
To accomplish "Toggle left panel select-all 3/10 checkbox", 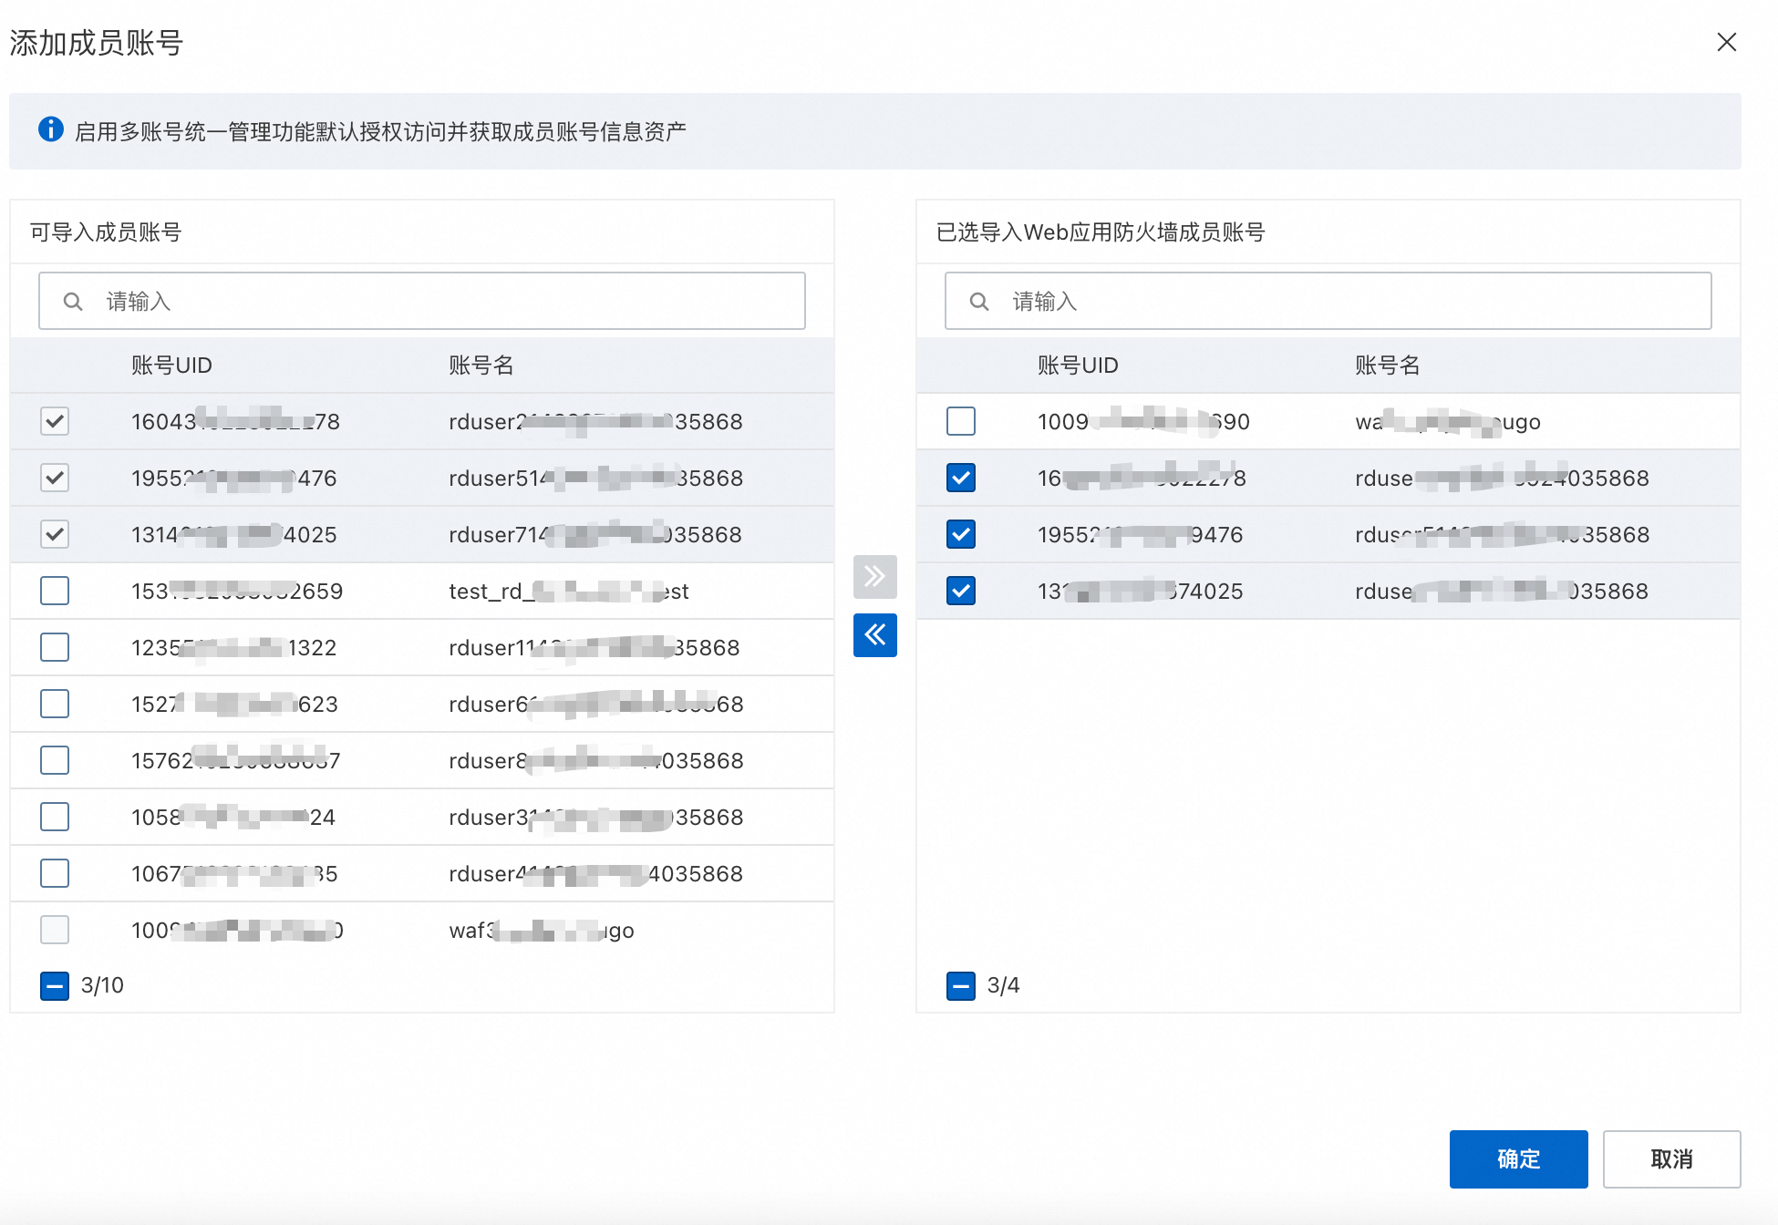I will click(55, 985).
